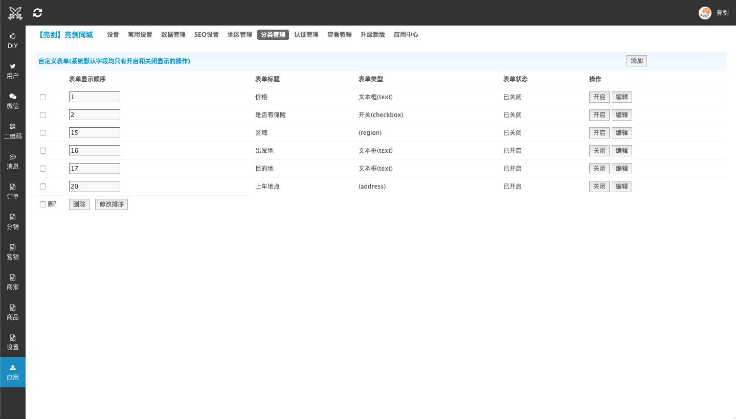Open the 二维码 sidebar section
This screenshot has height=419, width=736.
pos(13,131)
